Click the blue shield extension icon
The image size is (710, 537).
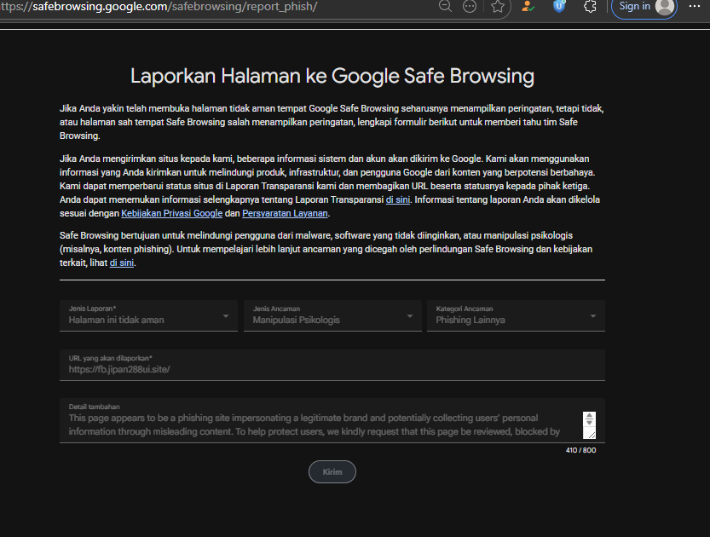pos(559,6)
